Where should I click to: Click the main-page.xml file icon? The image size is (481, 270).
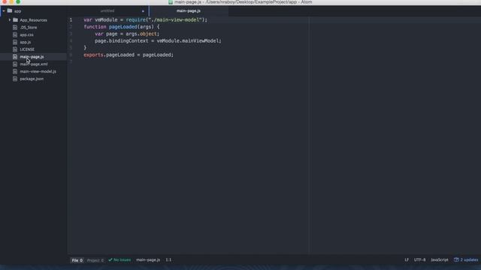coord(15,64)
